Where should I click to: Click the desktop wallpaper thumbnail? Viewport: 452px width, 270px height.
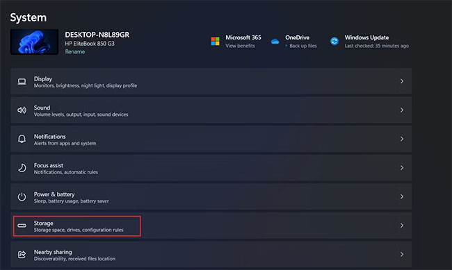click(x=34, y=42)
